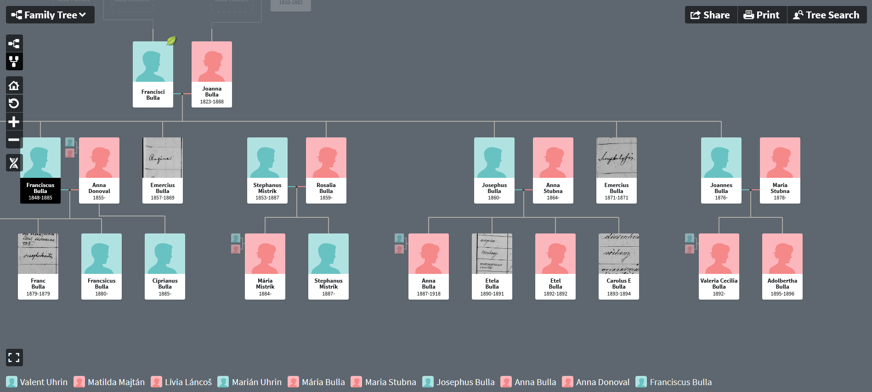This screenshot has width=872, height=392.
Task: Click the green leaf hint on Francisci Bulla
Action: tap(171, 41)
